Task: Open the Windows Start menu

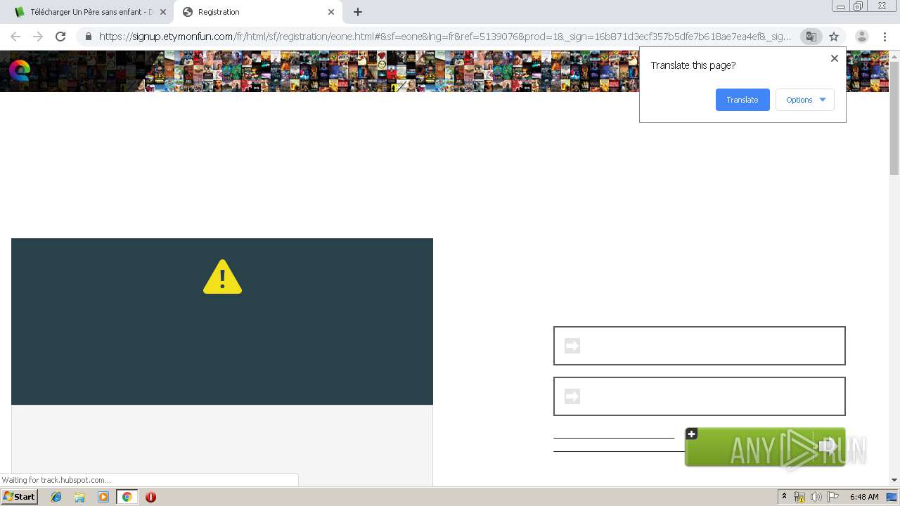Action: point(19,496)
